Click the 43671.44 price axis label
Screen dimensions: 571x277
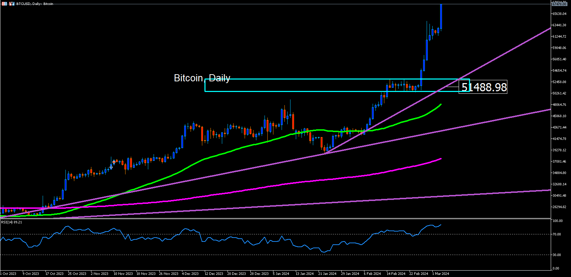(x=559, y=127)
